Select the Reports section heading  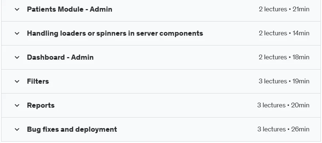[x=41, y=106]
